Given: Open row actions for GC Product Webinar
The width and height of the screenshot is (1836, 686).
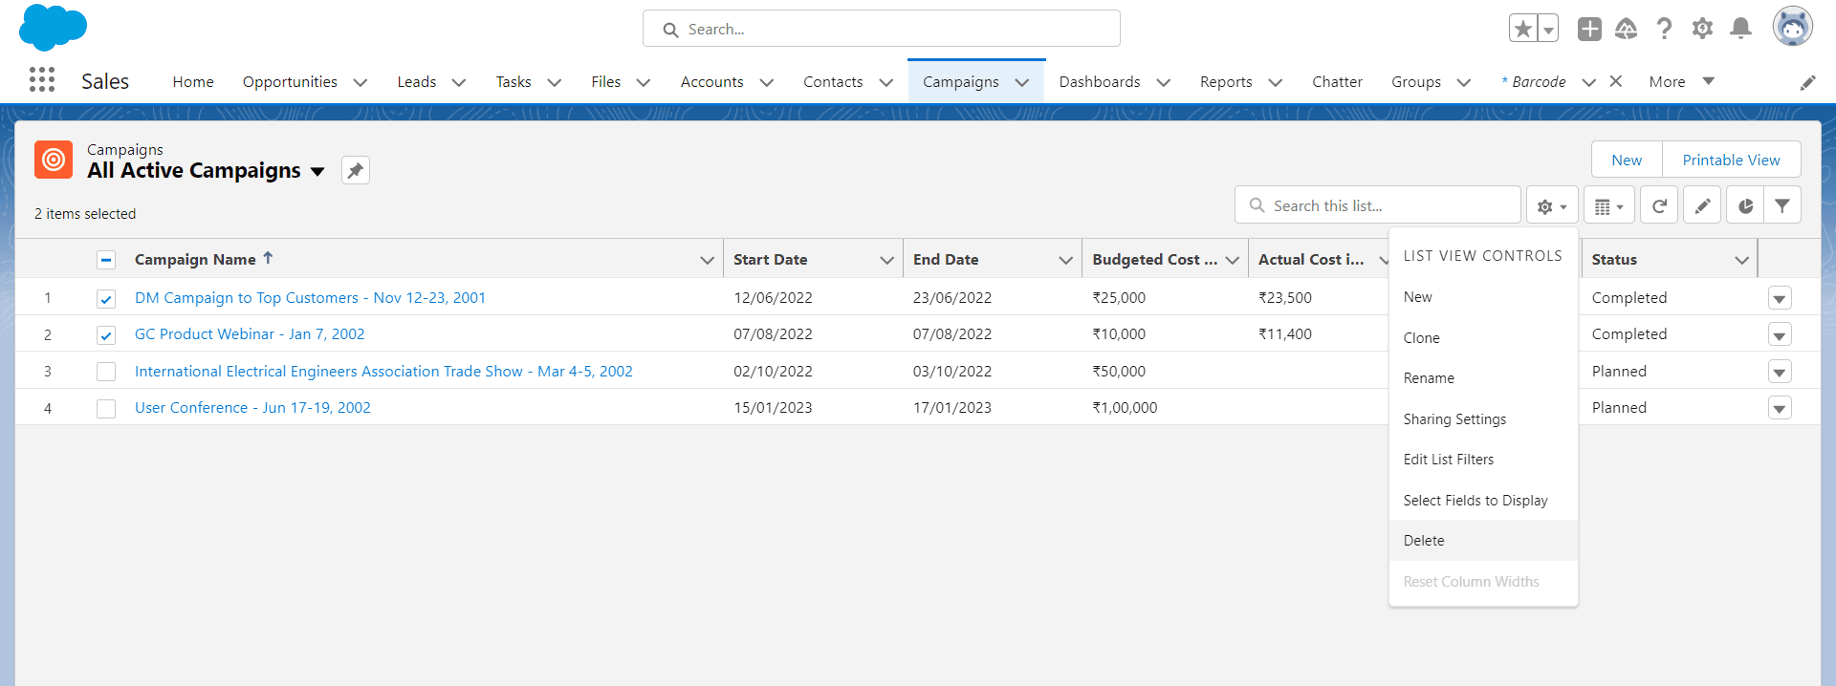Looking at the screenshot, I should [x=1779, y=335].
